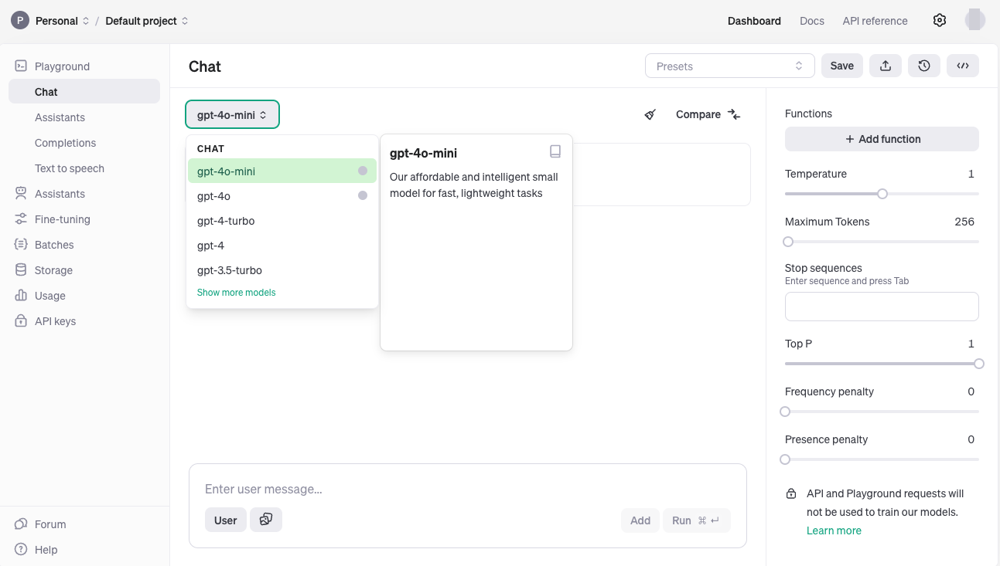Click the Stop sequences input field

coord(882,307)
